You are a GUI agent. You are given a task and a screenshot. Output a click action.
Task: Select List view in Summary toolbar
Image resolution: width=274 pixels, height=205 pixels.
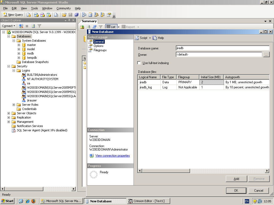[111, 27]
